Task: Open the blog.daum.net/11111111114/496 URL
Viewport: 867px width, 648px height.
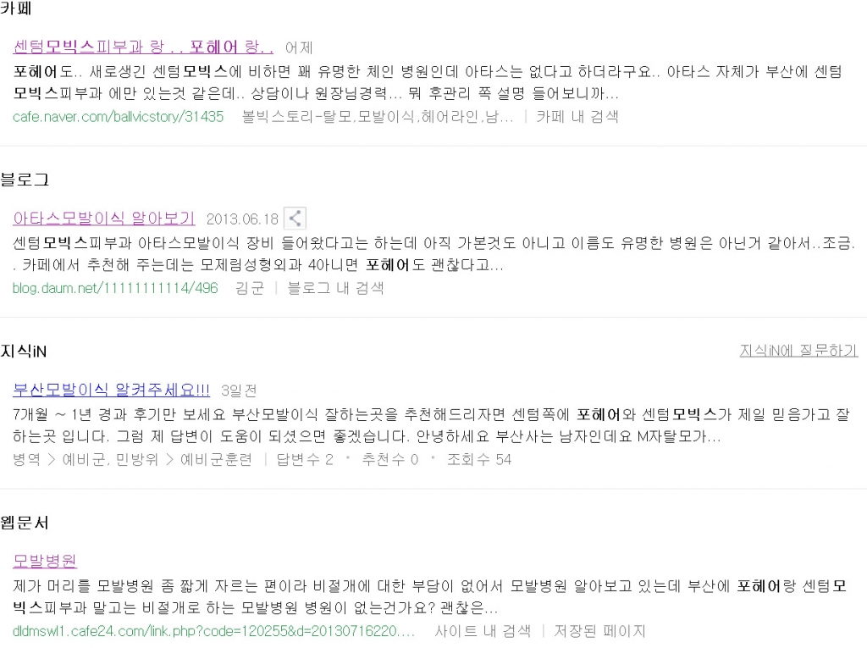Action: [x=115, y=288]
